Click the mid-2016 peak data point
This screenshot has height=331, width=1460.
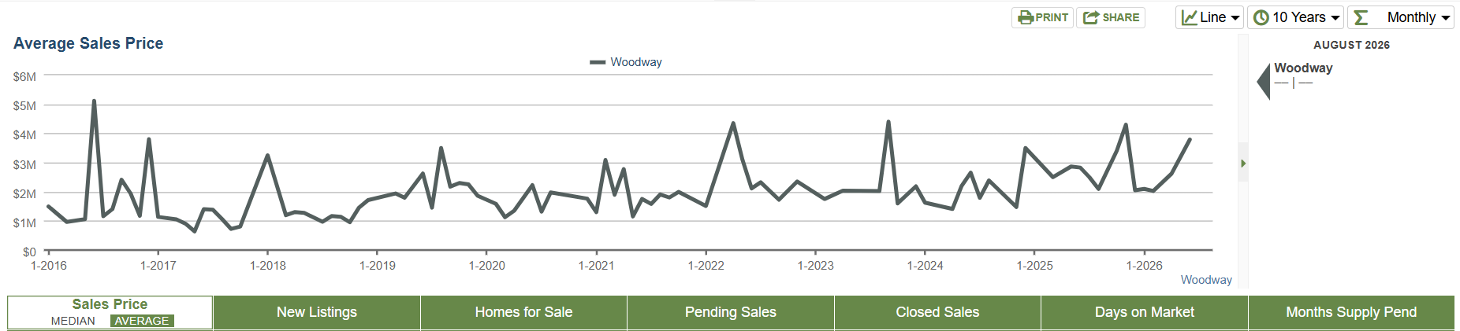click(94, 101)
